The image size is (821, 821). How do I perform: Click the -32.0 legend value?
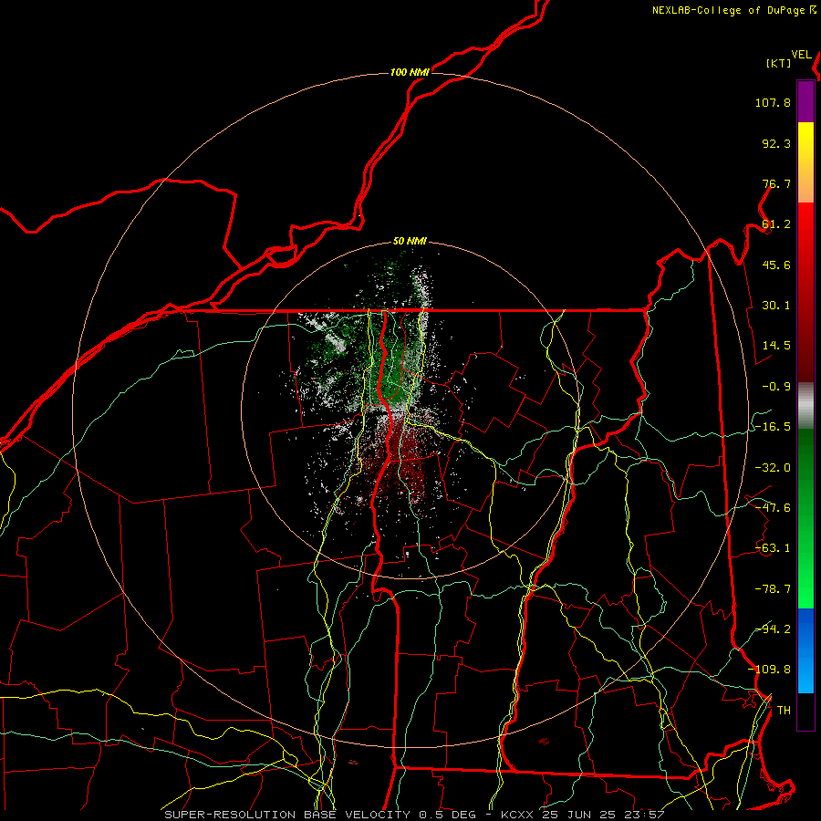pos(773,468)
